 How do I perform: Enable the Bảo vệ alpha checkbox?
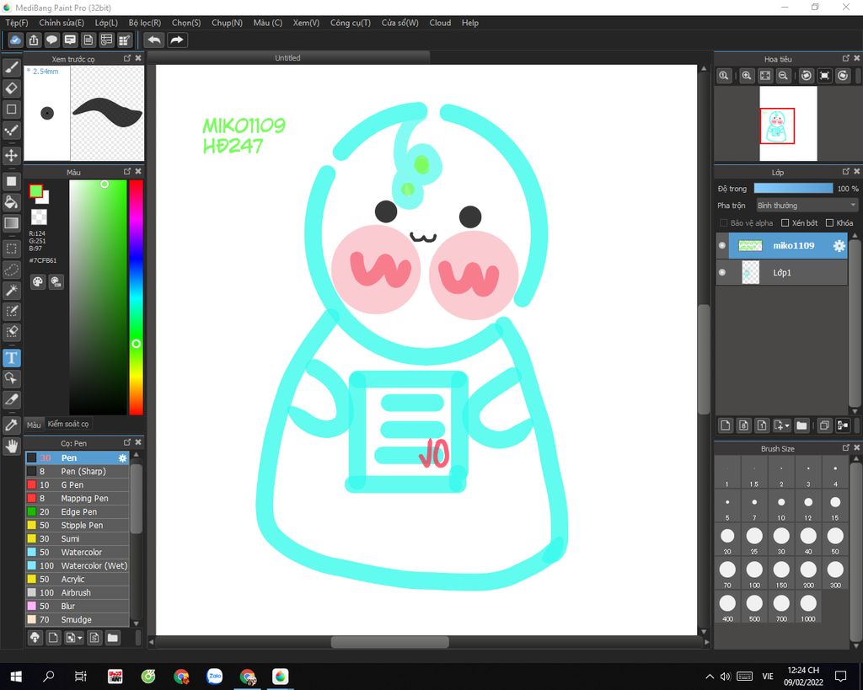[x=724, y=223]
